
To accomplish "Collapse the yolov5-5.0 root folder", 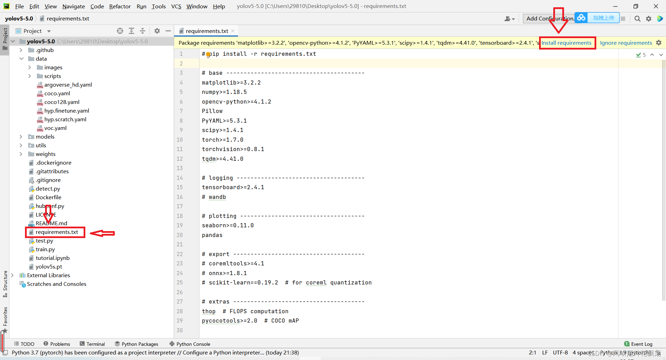I will [13, 41].
